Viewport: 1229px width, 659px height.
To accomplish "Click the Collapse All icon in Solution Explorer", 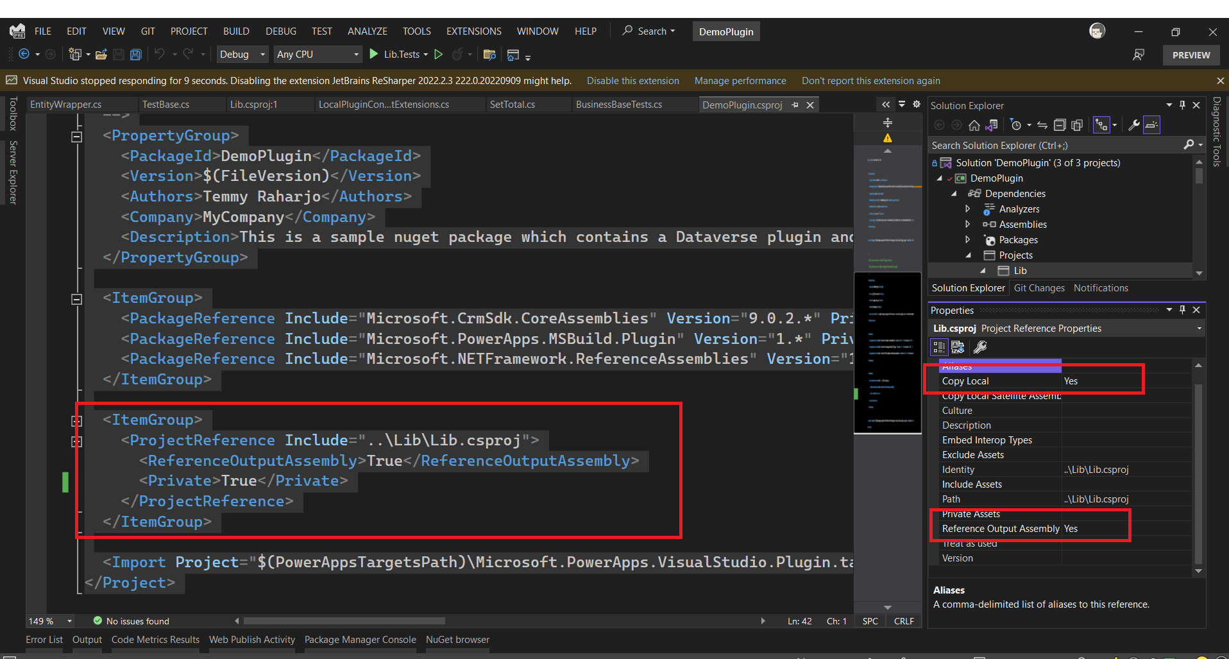I will 1060,125.
